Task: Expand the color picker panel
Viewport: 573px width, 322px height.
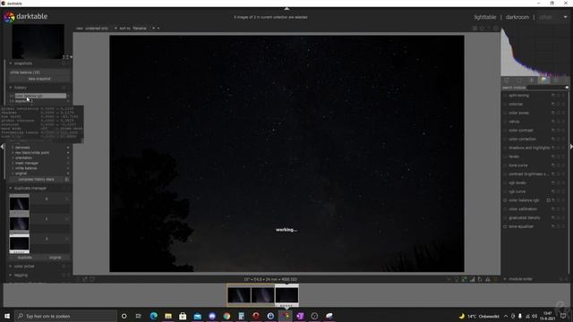Action: [x=10, y=267]
